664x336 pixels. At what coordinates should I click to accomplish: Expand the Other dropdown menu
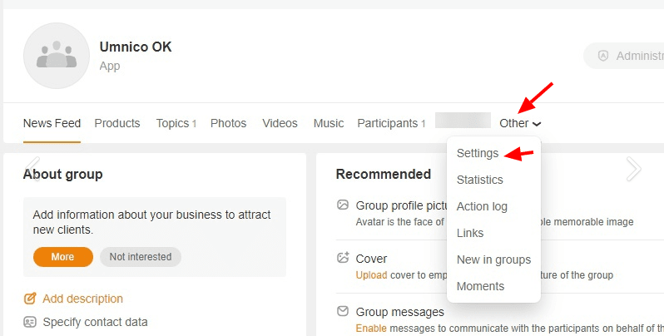point(520,123)
